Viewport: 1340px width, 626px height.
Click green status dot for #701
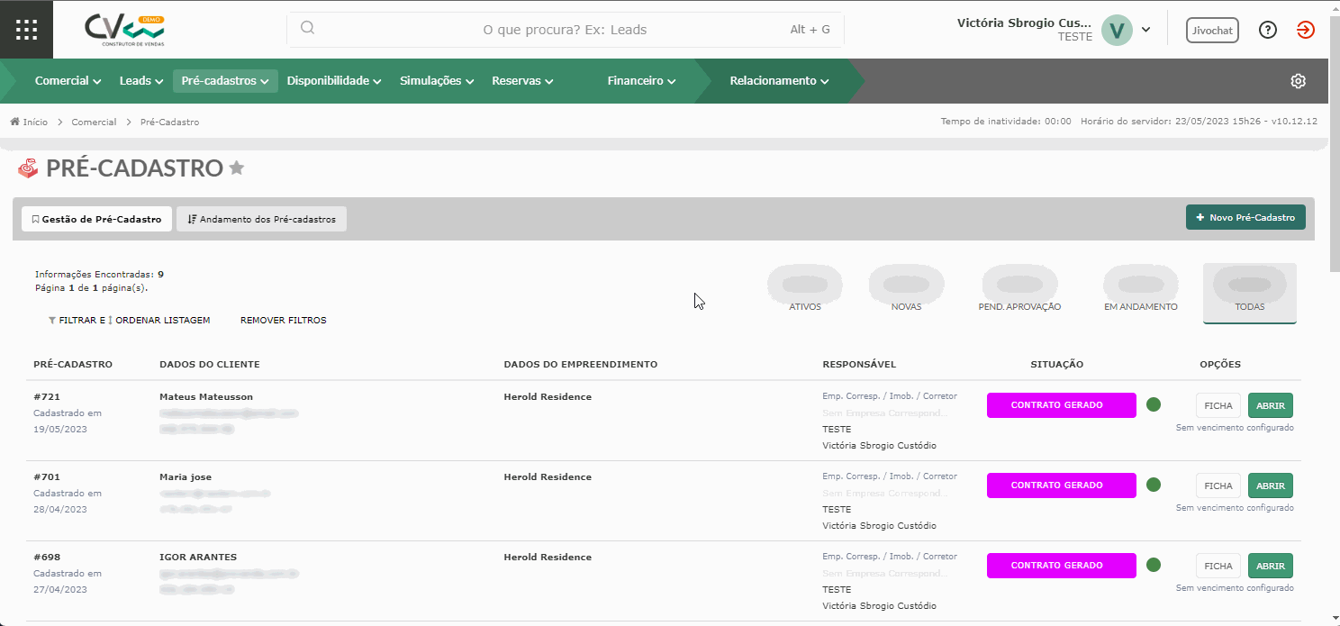click(x=1153, y=485)
